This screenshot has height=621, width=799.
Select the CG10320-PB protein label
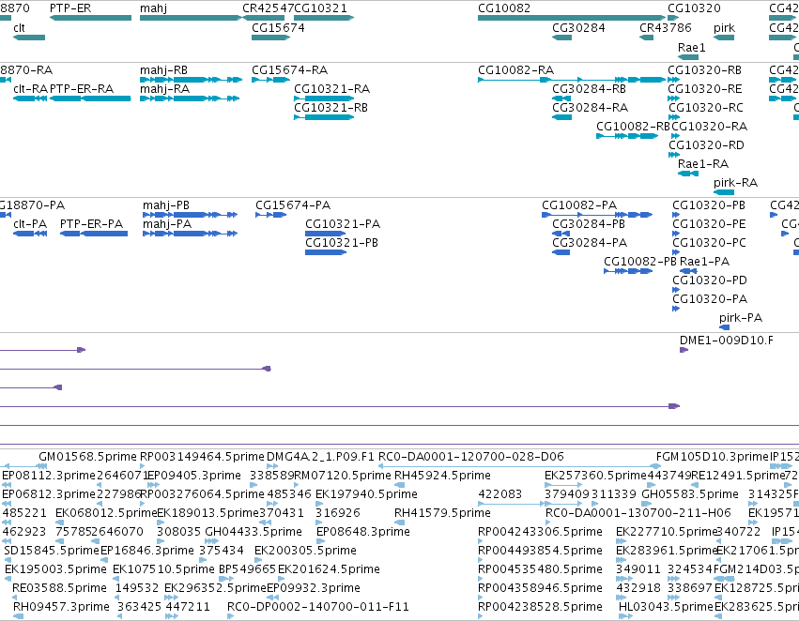[708, 205]
